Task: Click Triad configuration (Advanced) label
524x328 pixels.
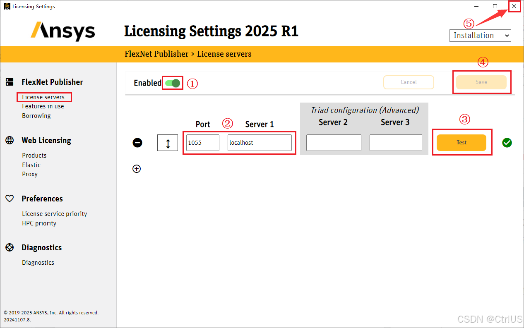Action: (x=365, y=110)
